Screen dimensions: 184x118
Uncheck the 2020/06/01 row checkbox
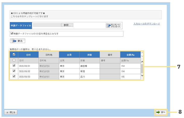click(x=14, y=66)
